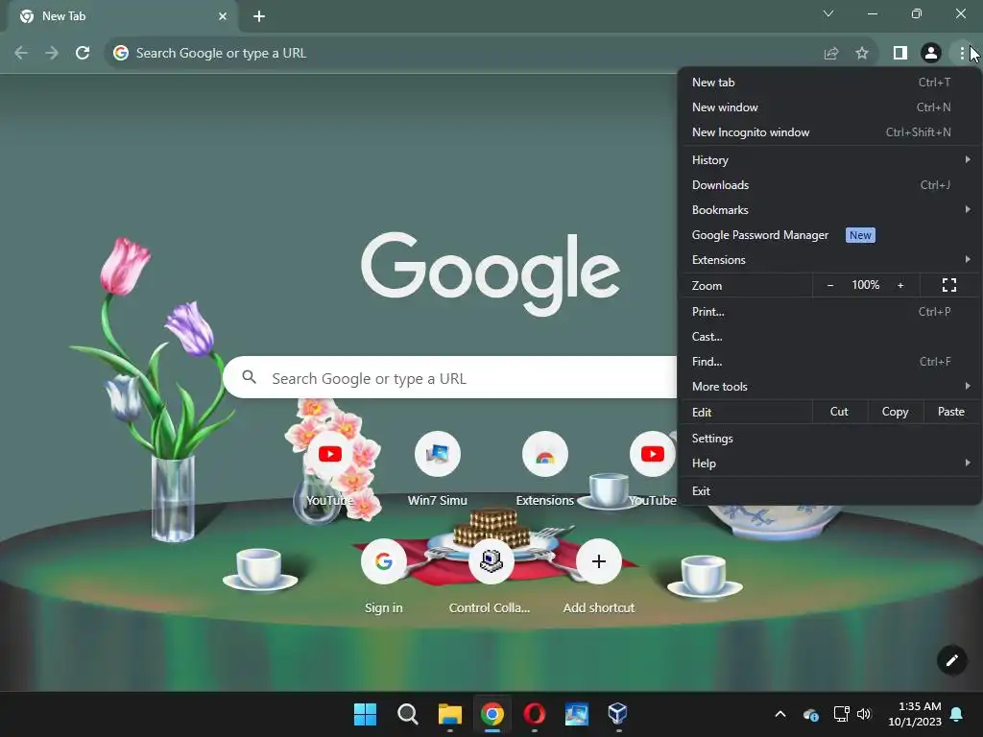Click the customize Chrome pencil icon
The height and width of the screenshot is (737, 983).
[x=951, y=660]
